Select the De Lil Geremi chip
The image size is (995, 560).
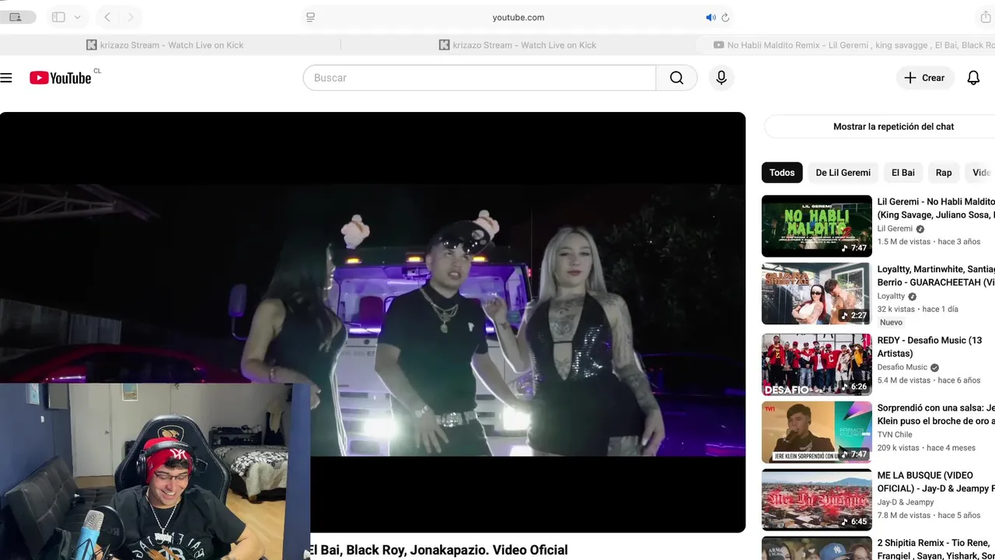pos(843,173)
